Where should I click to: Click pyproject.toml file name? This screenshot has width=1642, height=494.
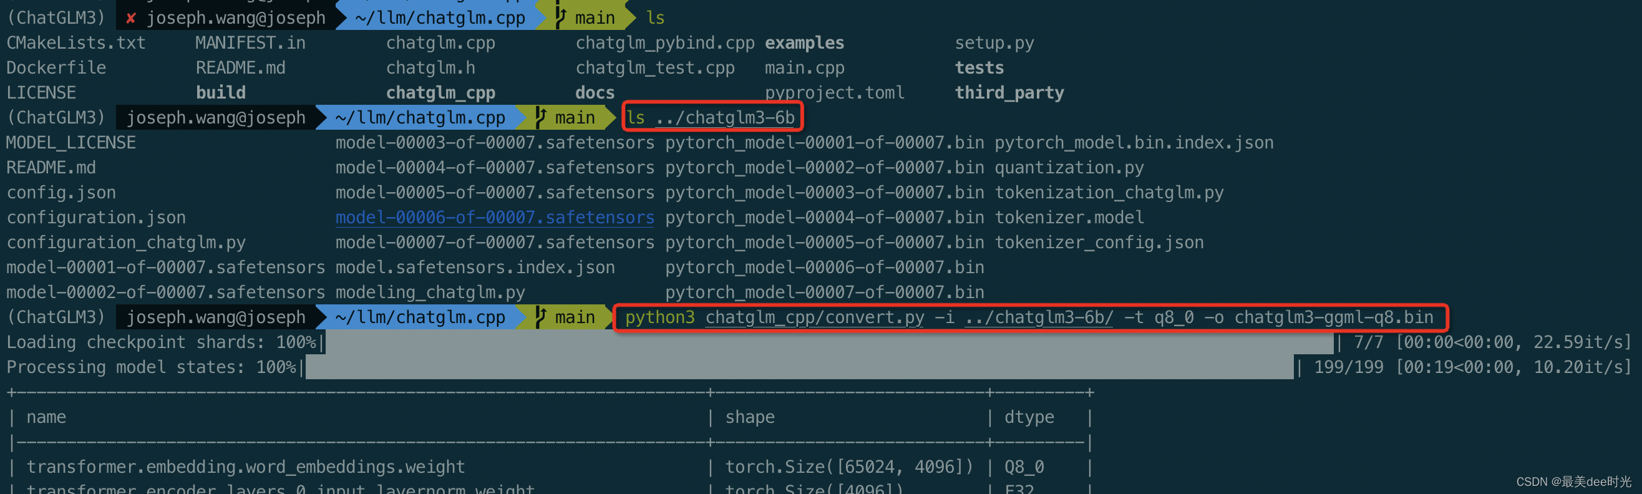(x=834, y=92)
